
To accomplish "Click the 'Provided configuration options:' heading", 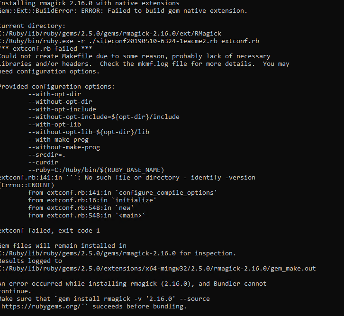I will pyautogui.click(x=57, y=87).
